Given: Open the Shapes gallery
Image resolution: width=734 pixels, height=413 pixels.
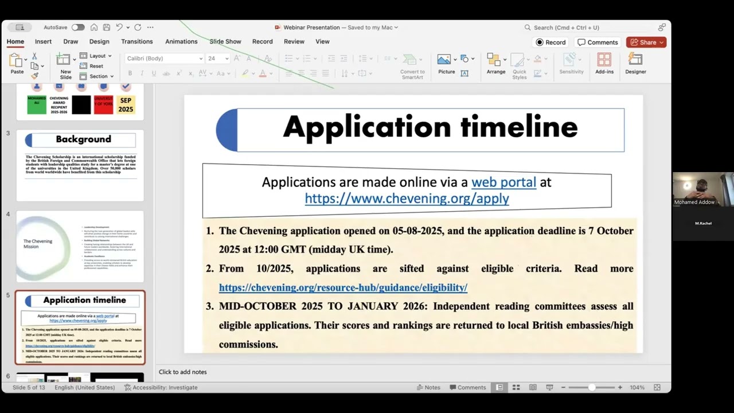Looking at the screenshot, I should click(x=464, y=59).
